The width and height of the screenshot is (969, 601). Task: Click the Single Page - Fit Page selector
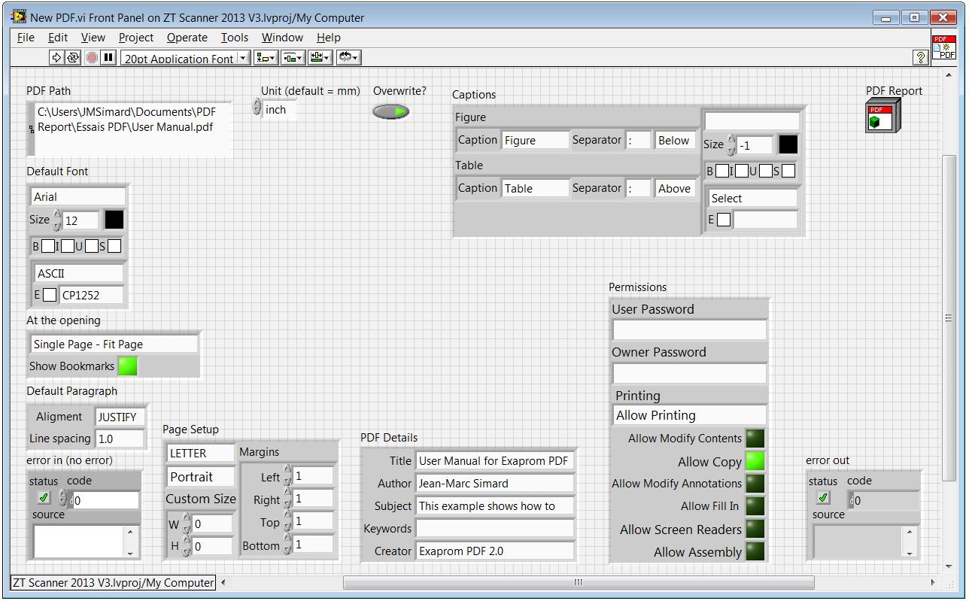point(114,345)
